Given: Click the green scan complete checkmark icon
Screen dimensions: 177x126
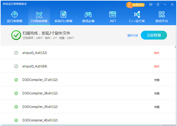Looking at the screenshot, I should tap(16, 35).
